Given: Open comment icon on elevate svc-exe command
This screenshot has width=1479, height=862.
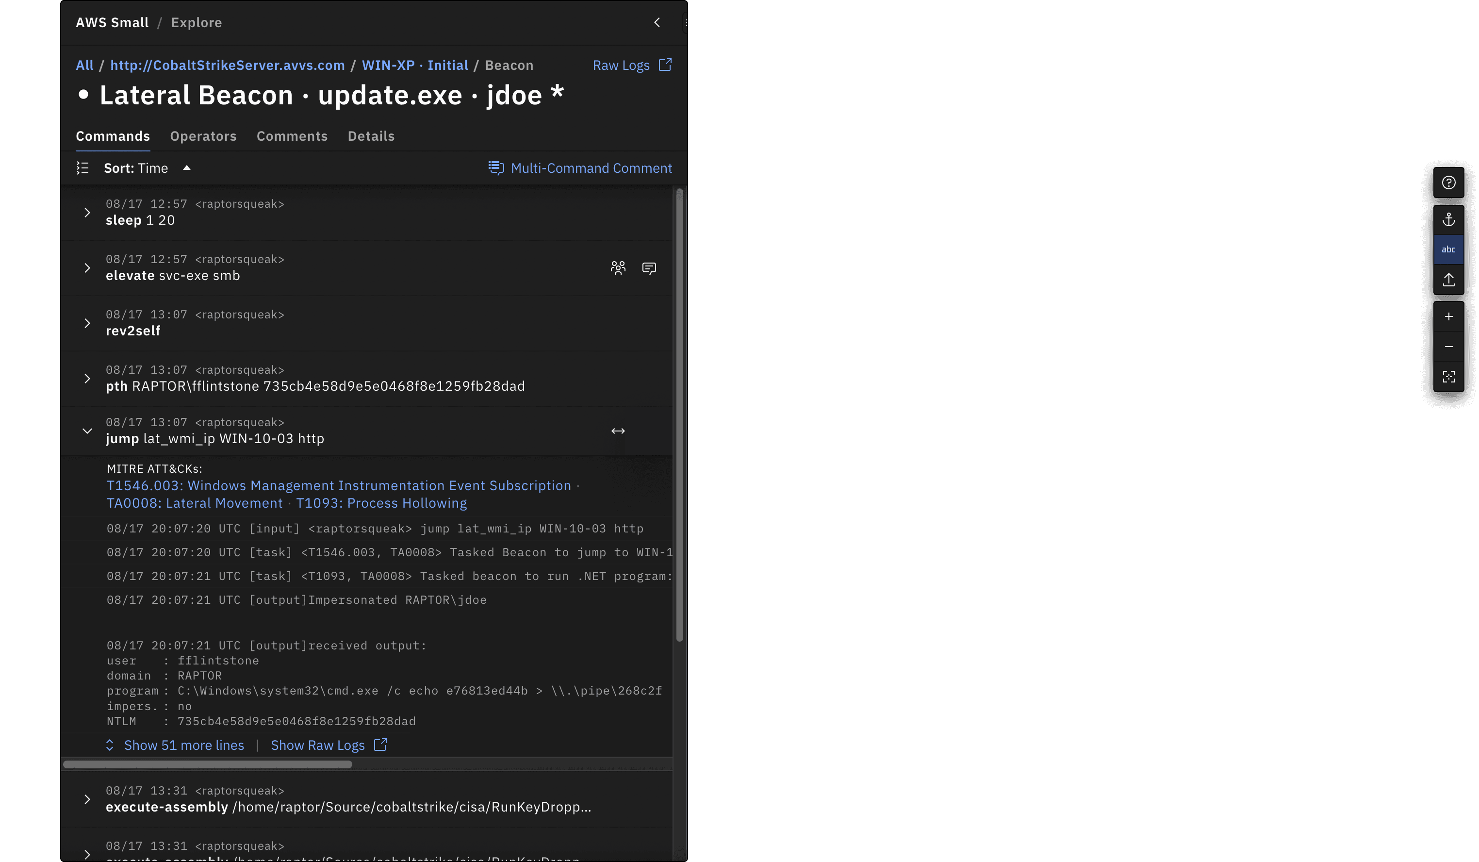Looking at the screenshot, I should click(649, 268).
